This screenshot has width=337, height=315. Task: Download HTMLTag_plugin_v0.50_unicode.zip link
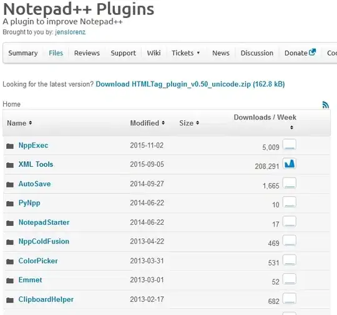[190, 84]
